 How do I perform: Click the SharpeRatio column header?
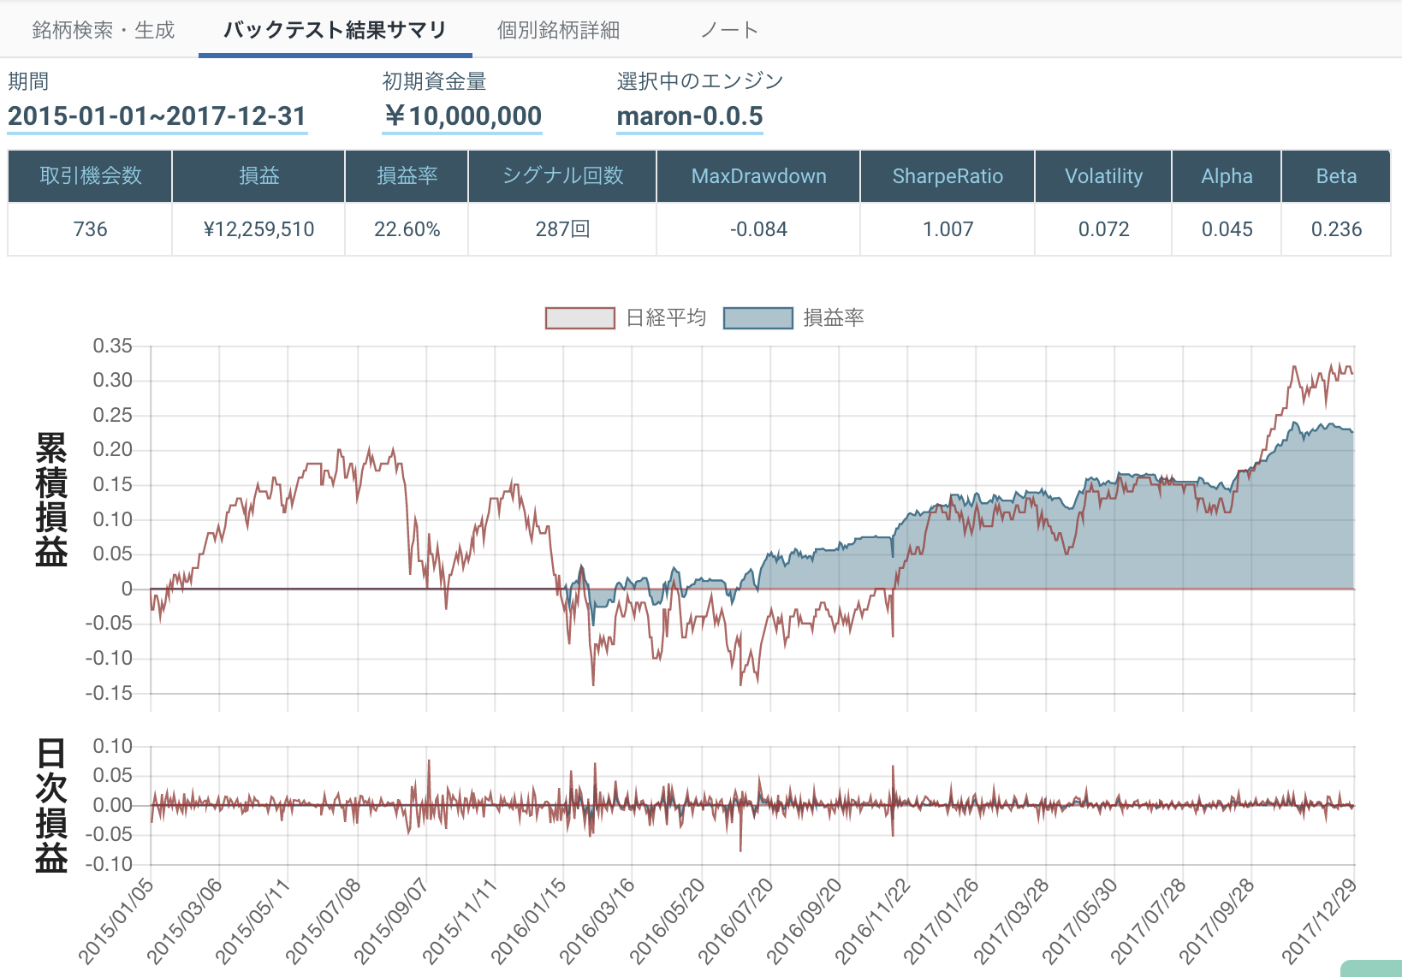click(x=947, y=176)
